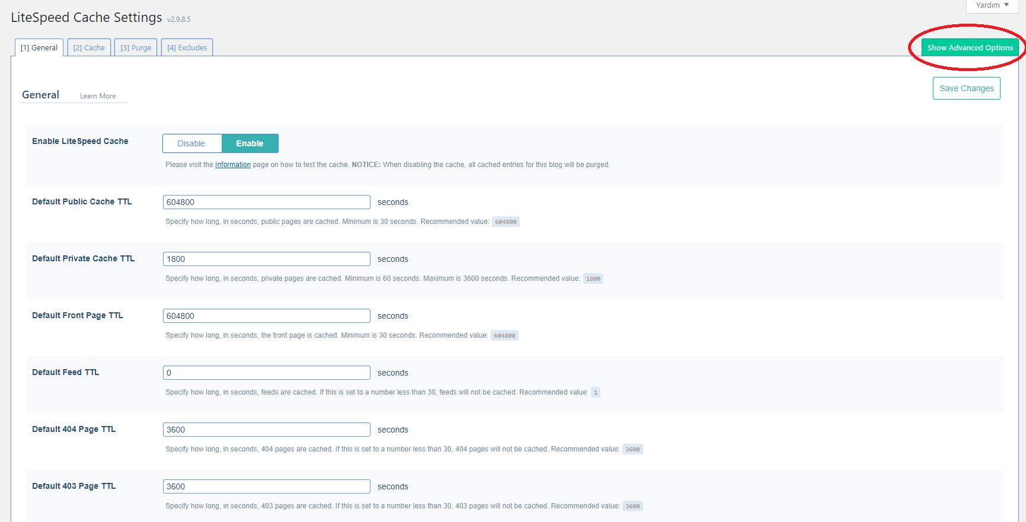Focus the Default Feed TTL field
Screen dimensions: 1026x522
point(267,373)
